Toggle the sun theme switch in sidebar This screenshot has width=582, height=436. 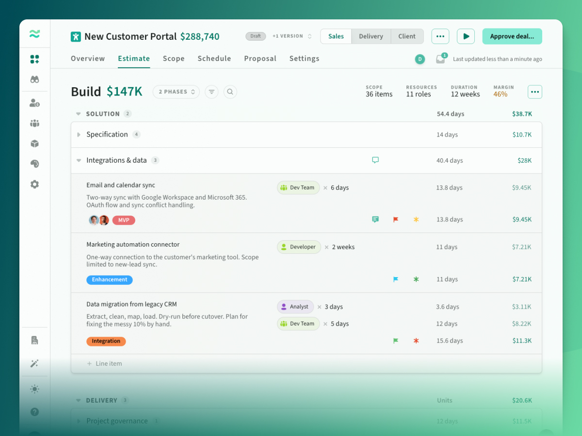[34, 389]
